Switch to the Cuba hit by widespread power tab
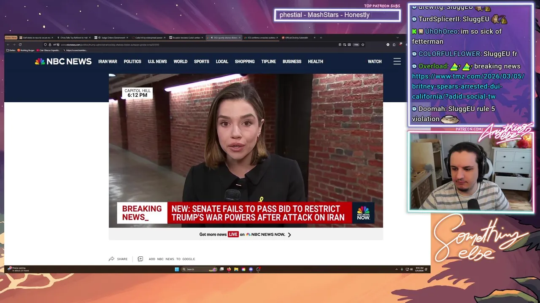This screenshot has height=303, width=540. [x=148, y=37]
